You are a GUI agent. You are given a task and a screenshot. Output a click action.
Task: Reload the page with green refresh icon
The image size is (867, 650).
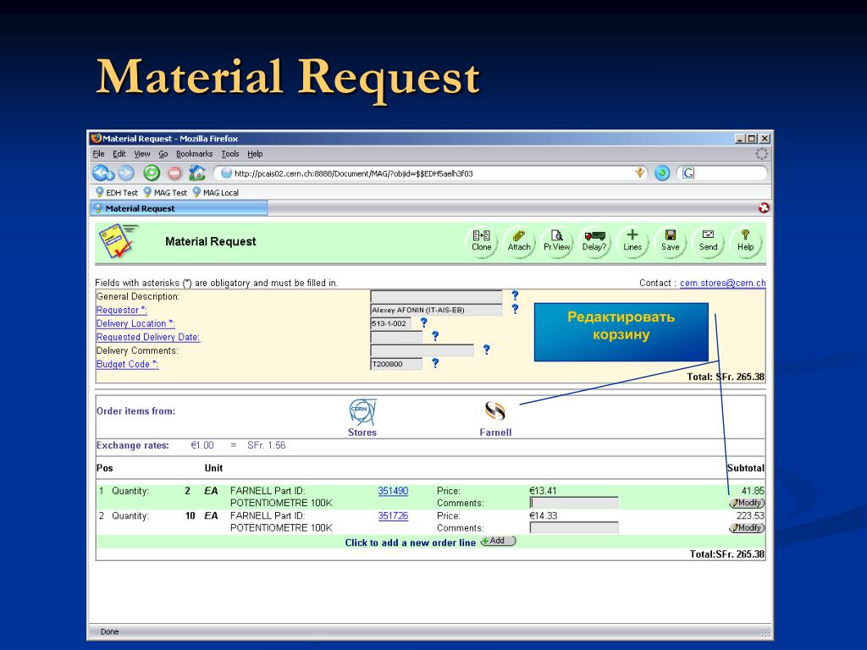point(152,173)
